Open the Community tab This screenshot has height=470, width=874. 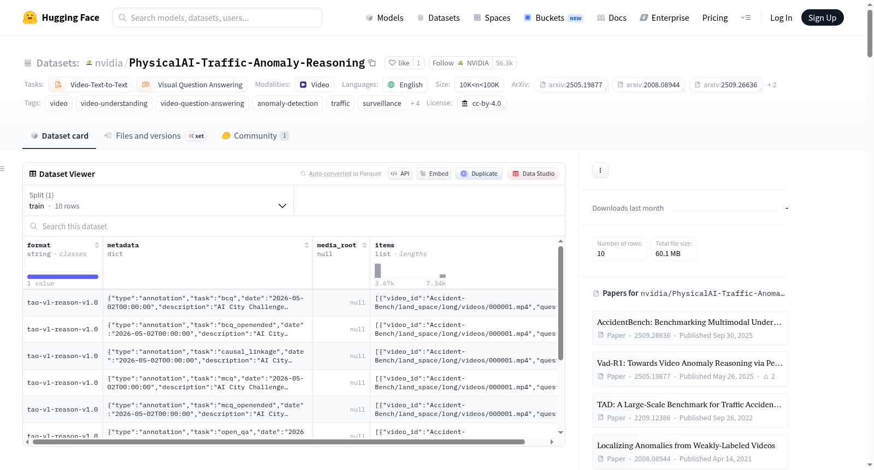(255, 135)
